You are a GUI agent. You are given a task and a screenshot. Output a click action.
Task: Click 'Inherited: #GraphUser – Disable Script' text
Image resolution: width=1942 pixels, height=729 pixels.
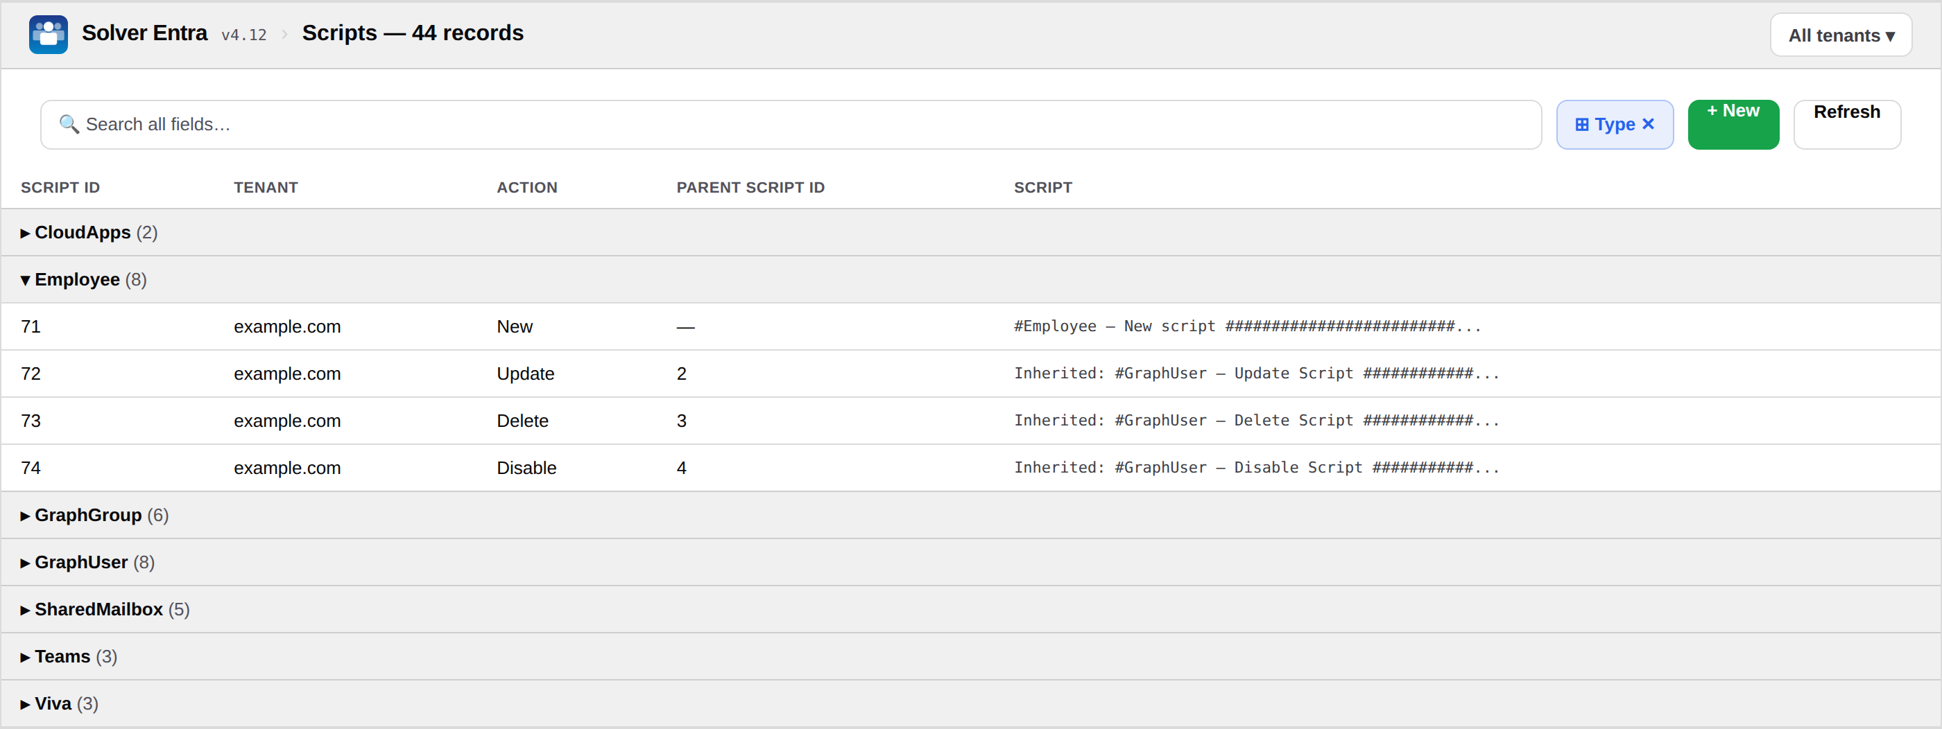point(1187,468)
